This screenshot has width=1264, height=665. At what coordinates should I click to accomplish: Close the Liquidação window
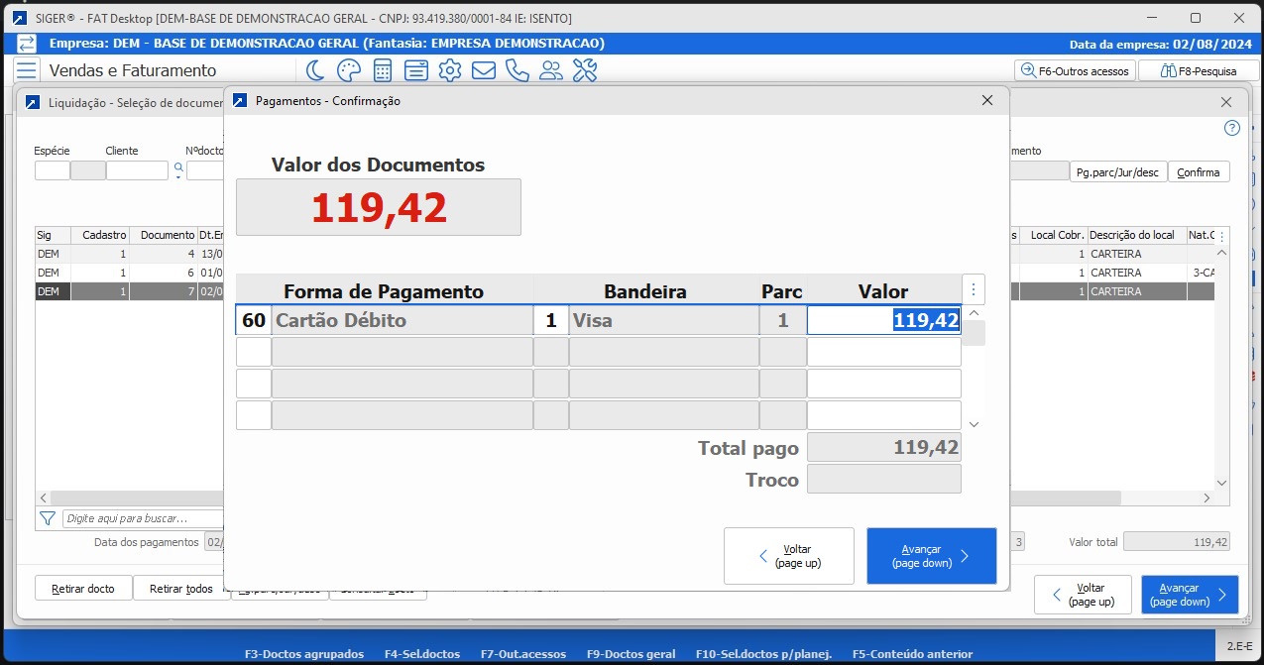pyautogui.click(x=1226, y=103)
